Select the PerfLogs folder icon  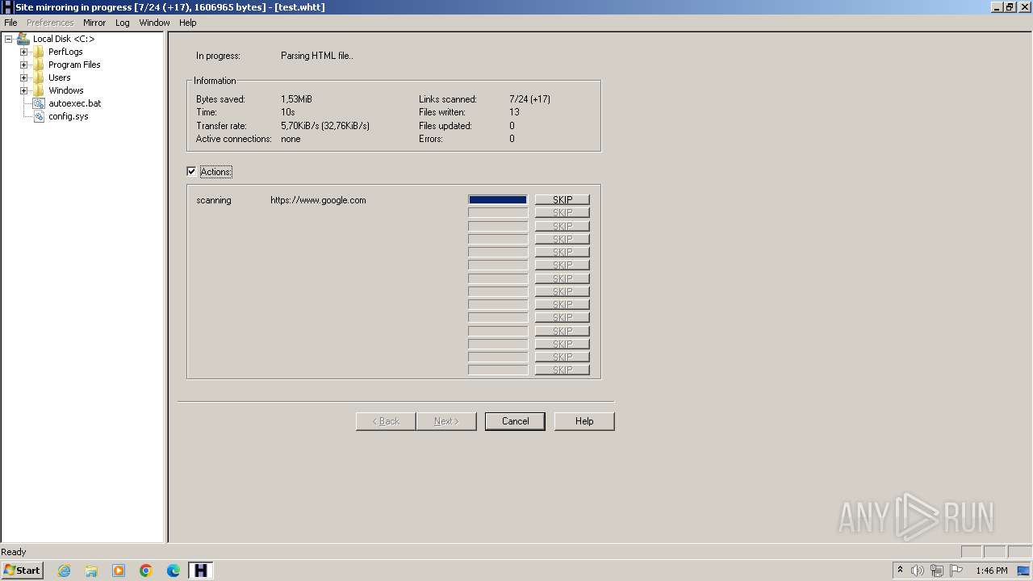39,52
